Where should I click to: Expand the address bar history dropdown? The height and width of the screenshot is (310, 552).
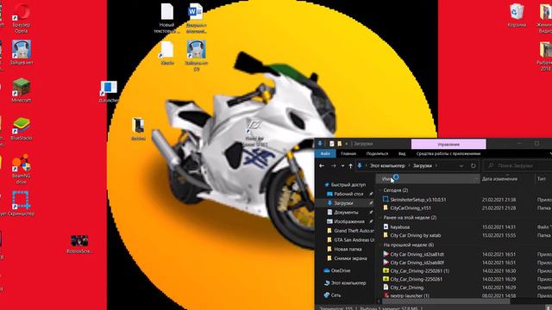461,165
